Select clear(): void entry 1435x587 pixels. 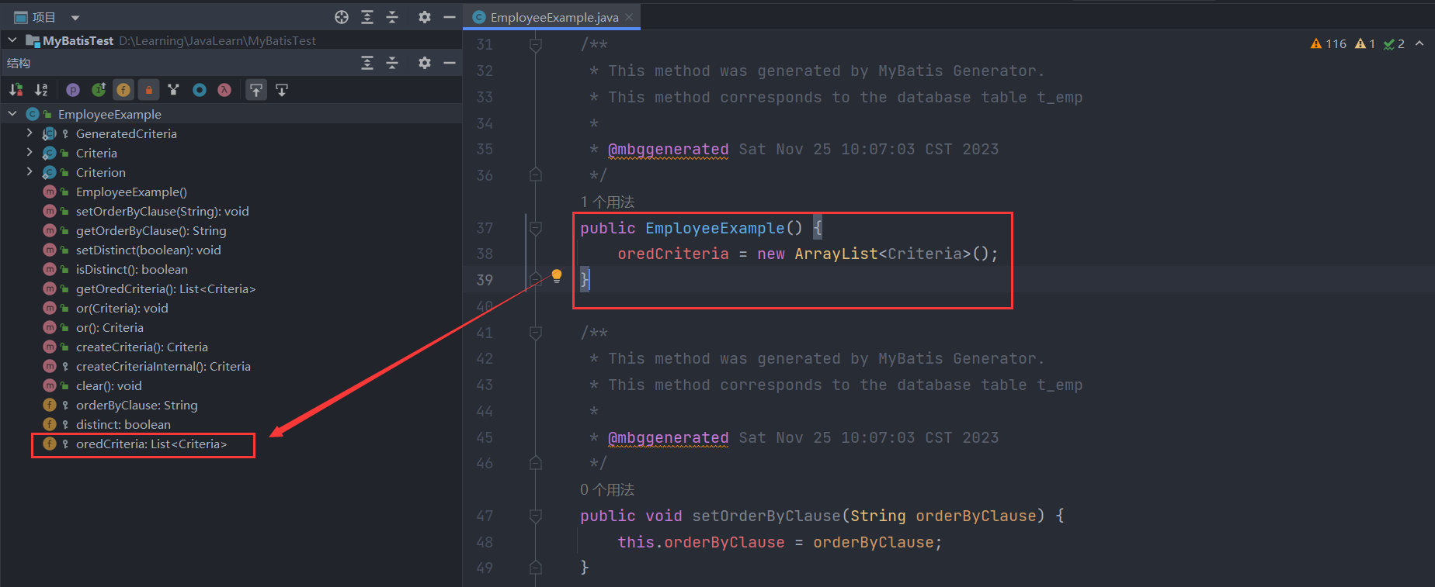[231, 385]
